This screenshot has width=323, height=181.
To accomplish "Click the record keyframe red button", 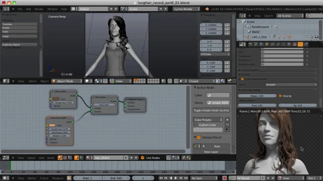I will click(x=225, y=178).
